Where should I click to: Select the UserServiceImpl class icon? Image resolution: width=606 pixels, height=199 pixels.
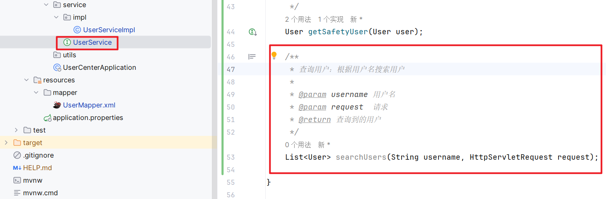tap(77, 30)
